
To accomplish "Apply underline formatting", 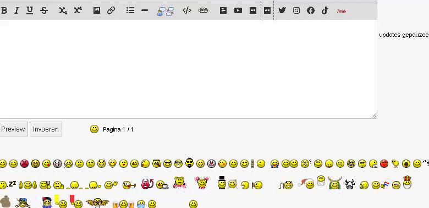I will [30, 10].
